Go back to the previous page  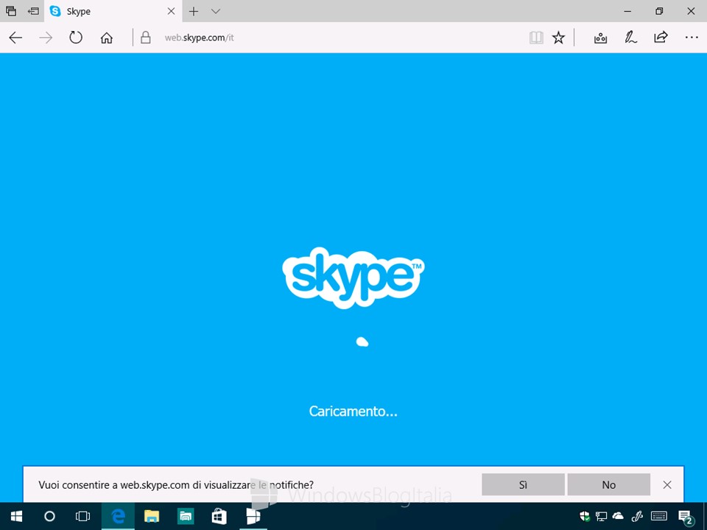15,38
